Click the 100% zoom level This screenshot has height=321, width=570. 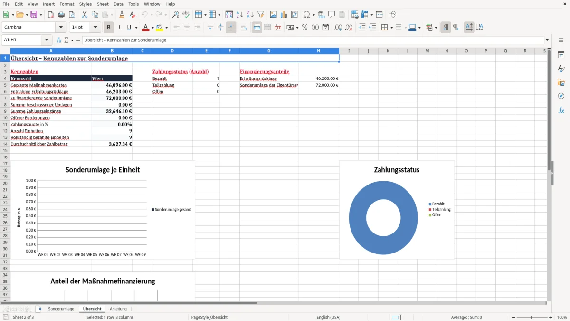562,317
